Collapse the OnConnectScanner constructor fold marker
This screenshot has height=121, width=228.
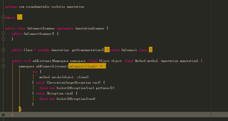pos(3,34)
